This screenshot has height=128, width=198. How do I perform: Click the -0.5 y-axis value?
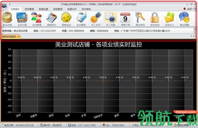pyautogui.click(x=9, y=112)
